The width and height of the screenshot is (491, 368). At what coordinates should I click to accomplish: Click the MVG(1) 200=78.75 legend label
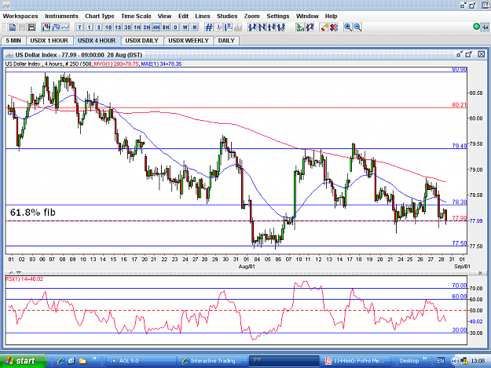coord(116,64)
